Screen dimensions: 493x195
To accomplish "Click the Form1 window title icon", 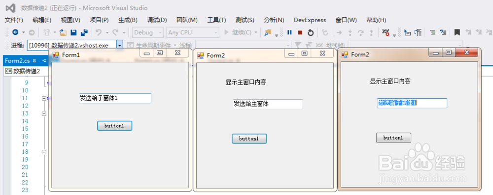I will (56, 55).
